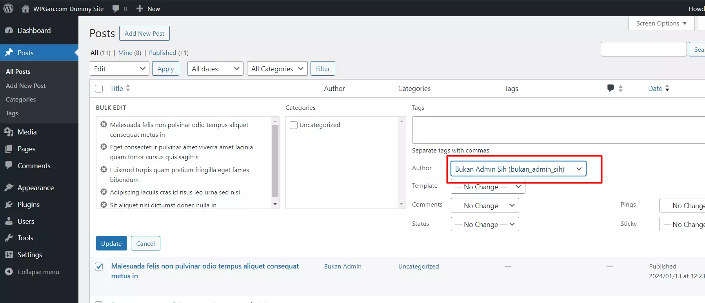Click the Add New Post button

pyautogui.click(x=144, y=33)
